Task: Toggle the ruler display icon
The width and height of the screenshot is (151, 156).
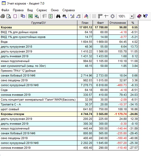Action: (100, 16)
